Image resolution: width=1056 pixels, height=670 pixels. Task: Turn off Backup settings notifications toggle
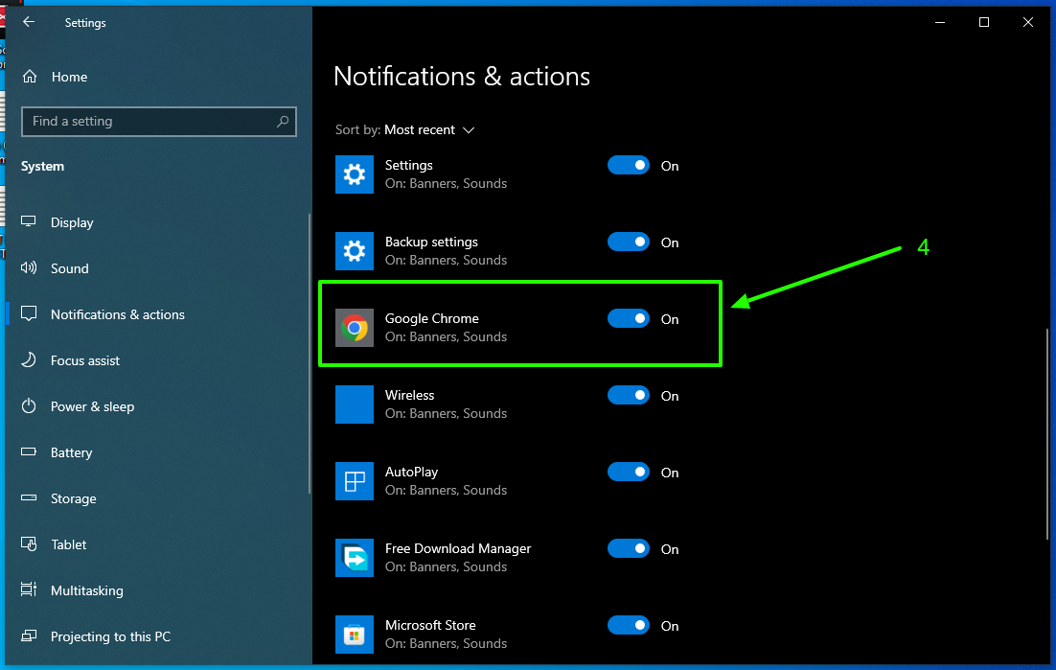tap(629, 242)
